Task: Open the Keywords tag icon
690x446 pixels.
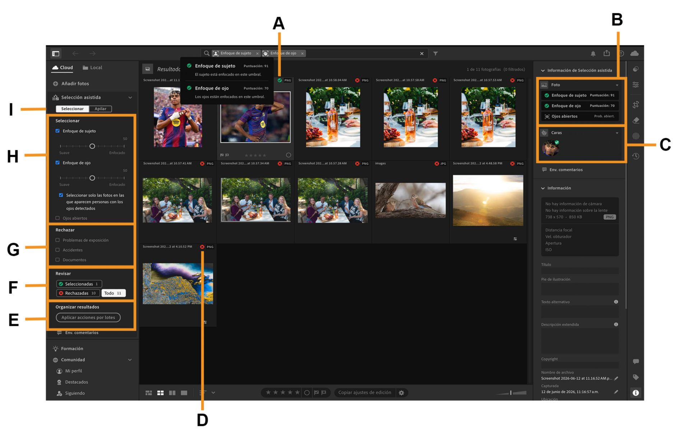Action: coord(636,377)
